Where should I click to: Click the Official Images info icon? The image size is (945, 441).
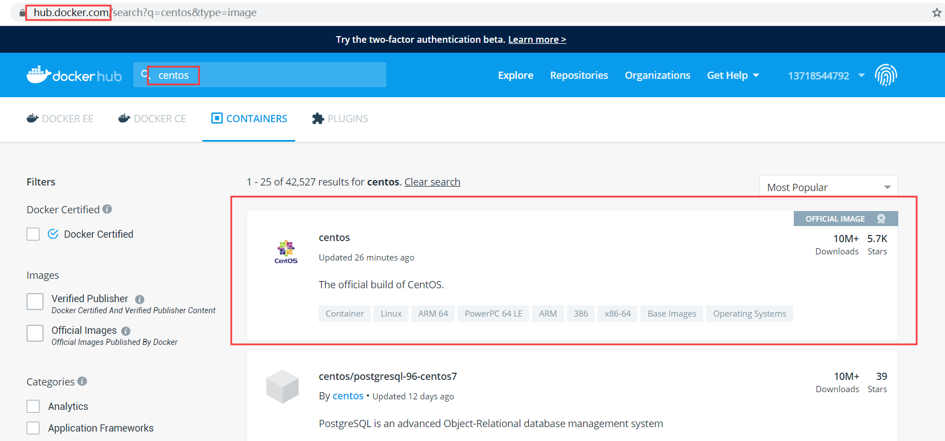click(126, 331)
